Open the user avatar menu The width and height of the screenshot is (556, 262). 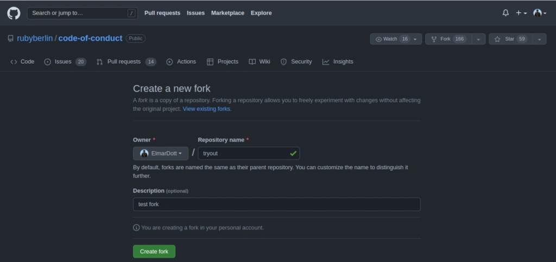click(x=540, y=13)
